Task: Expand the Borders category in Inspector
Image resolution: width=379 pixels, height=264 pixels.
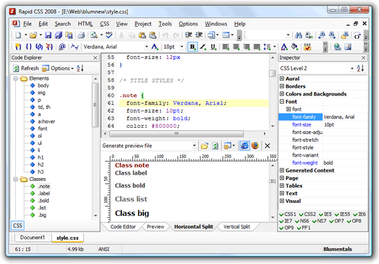Action: pos(282,87)
